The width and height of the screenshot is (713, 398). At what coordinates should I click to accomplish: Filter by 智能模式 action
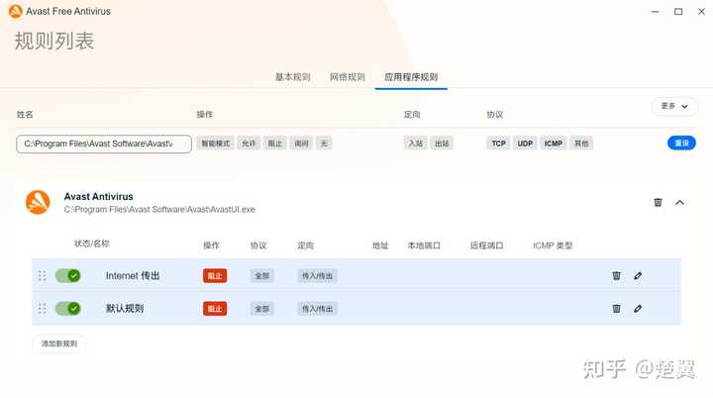[x=216, y=144]
